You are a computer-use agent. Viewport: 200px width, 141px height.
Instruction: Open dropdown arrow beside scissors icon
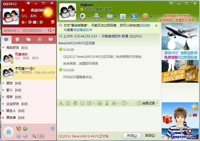118,103
